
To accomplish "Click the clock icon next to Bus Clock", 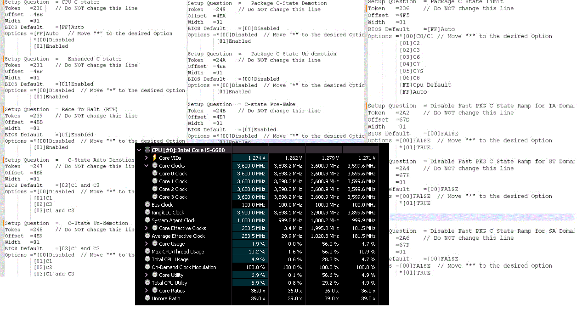I will click(x=147, y=205).
